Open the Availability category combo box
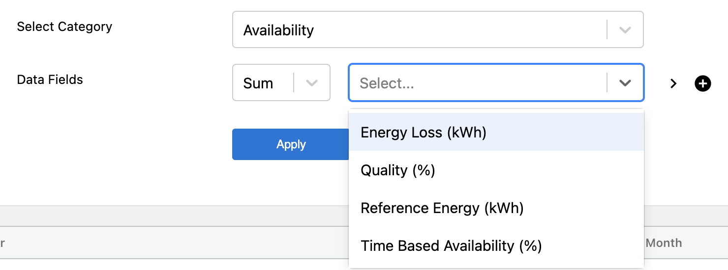The height and width of the screenshot is (270, 728). [423, 30]
